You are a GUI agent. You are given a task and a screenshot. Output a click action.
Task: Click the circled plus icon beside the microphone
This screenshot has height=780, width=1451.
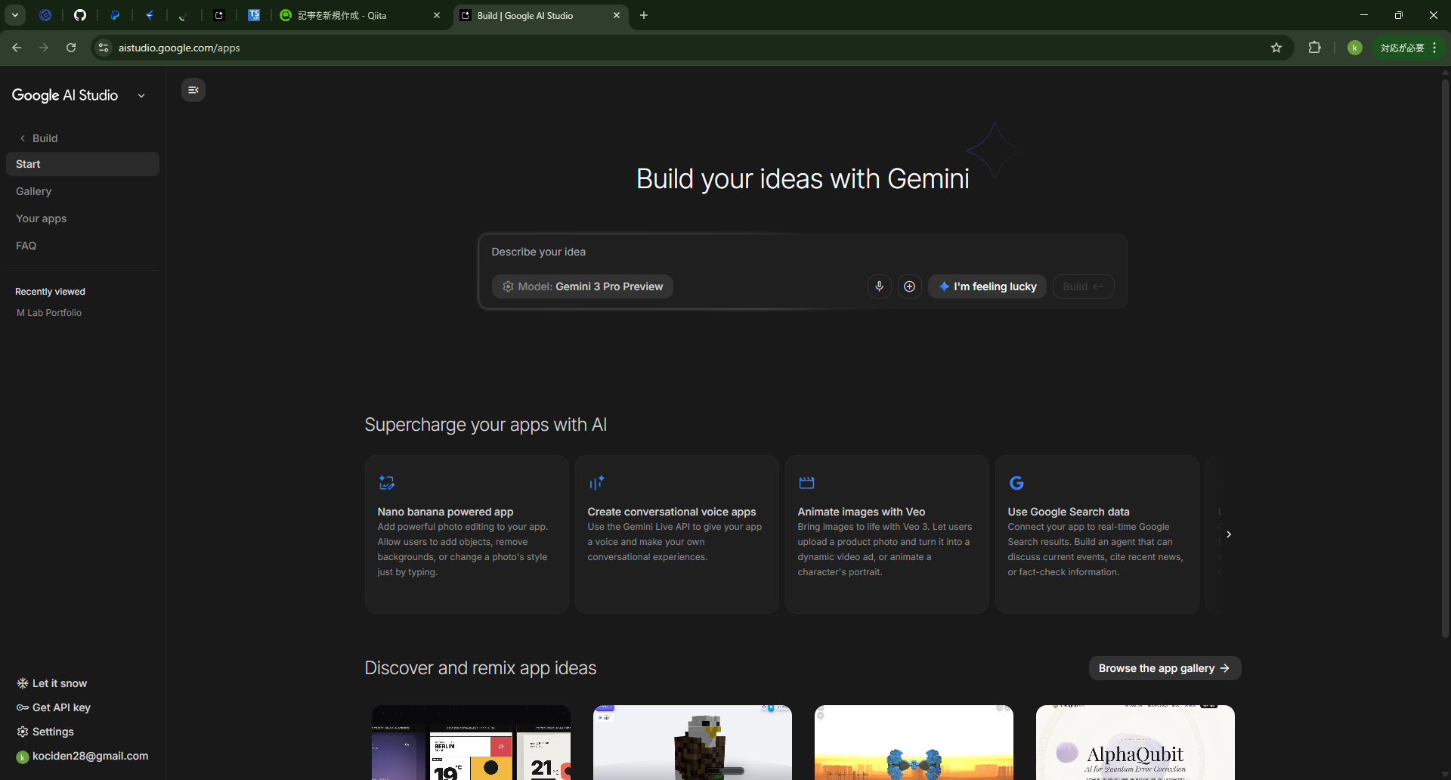[x=910, y=286]
